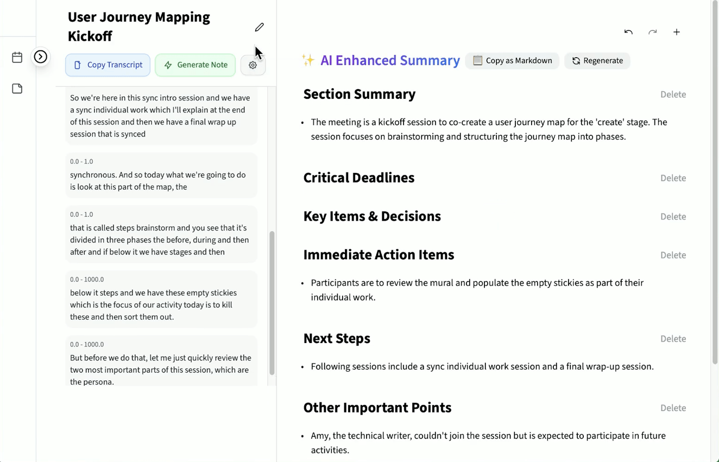Delete the Next Steps section
This screenshot has height=462, width=719.
[x=673, y=339]
